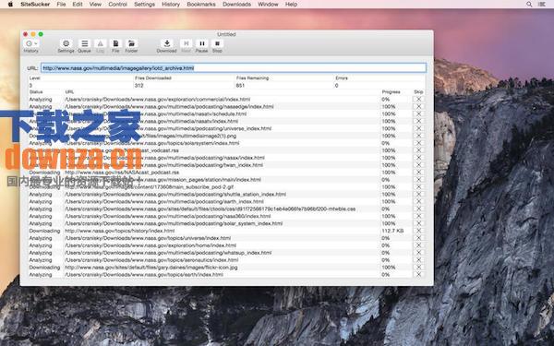Pause the download with Pause icon
Screen dimensions: 554x346
point(201,43)
